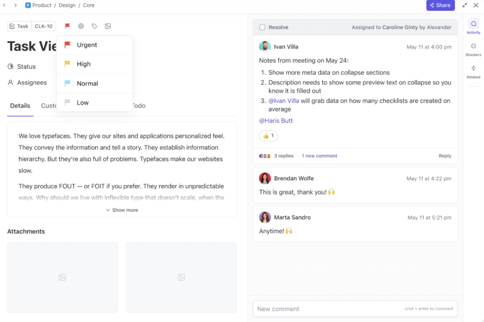Check the Resolve checkbox

pos(262,27)
